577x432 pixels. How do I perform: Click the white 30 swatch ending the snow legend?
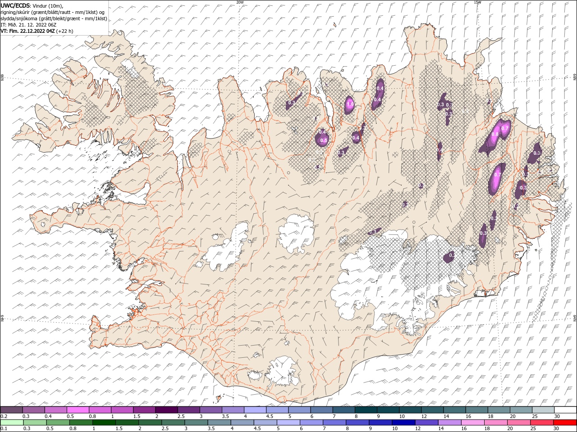tap(565, 410)
